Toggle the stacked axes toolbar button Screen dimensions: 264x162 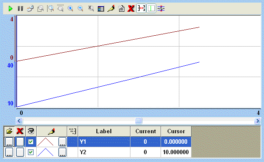tap(141, 8)
